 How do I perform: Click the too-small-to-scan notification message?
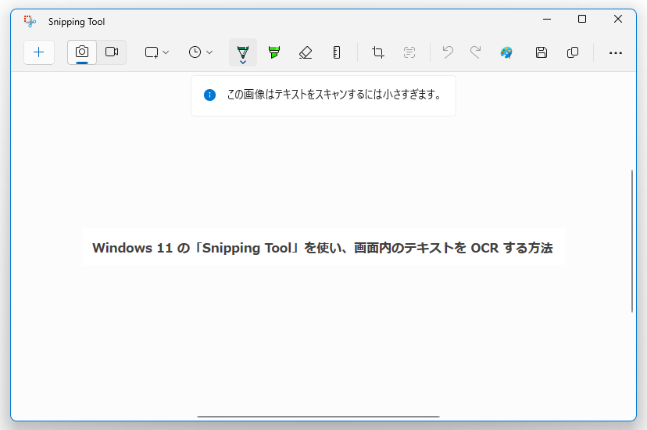(334, 95)
